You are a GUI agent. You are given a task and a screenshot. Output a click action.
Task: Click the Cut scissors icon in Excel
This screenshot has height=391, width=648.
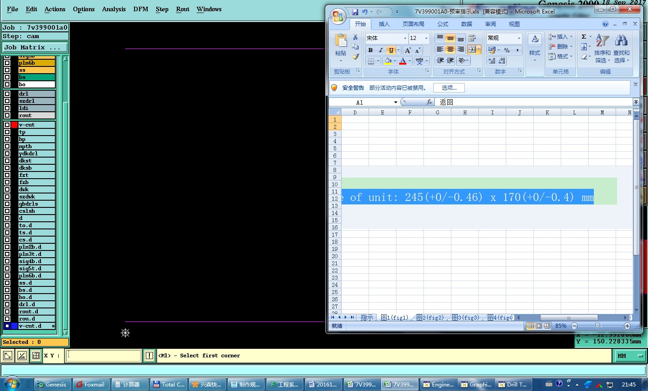tap(355, 37)
